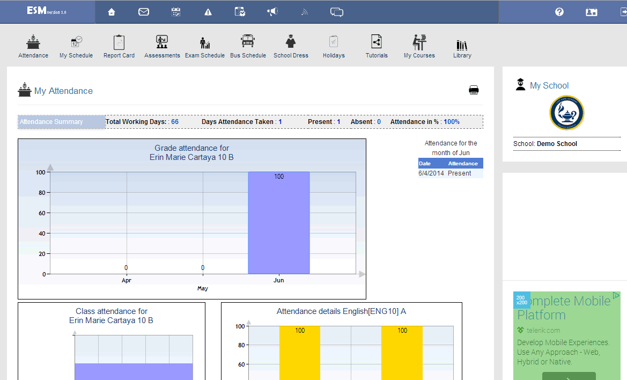This screenshot has width=627, height=380.
Task: Select the Attendance Summary tab
Action: 62,122
